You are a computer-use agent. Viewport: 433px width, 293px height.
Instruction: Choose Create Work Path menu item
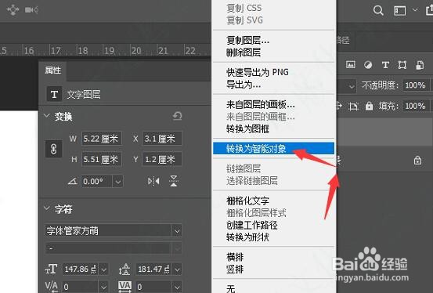[252, 225]
